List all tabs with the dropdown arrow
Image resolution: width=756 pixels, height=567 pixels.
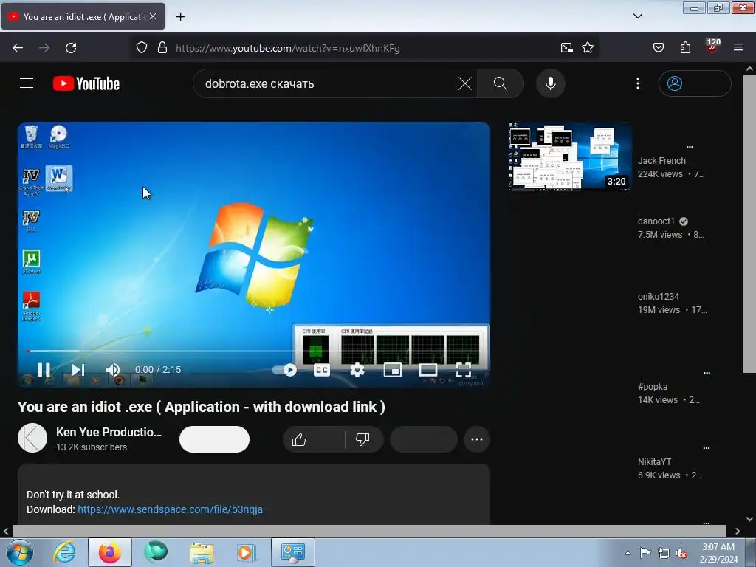tap(637, 16)
